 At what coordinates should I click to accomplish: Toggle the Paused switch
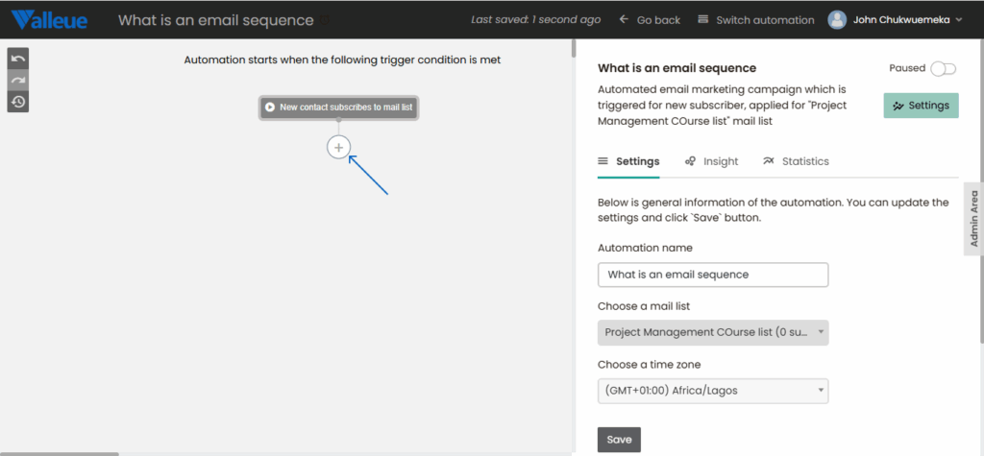[x=944, y=68]
